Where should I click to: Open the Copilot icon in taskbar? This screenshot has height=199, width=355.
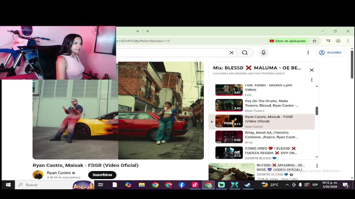point(128,185)
